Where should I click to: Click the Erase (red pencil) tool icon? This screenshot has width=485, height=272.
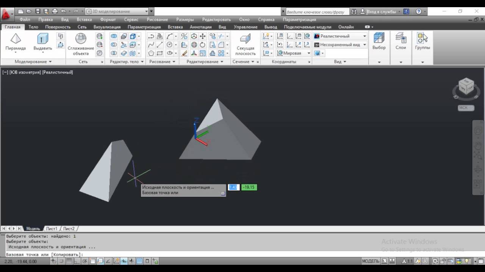(184, 53)
